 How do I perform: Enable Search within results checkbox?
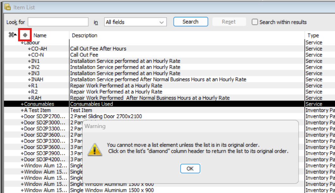(255, 22)
